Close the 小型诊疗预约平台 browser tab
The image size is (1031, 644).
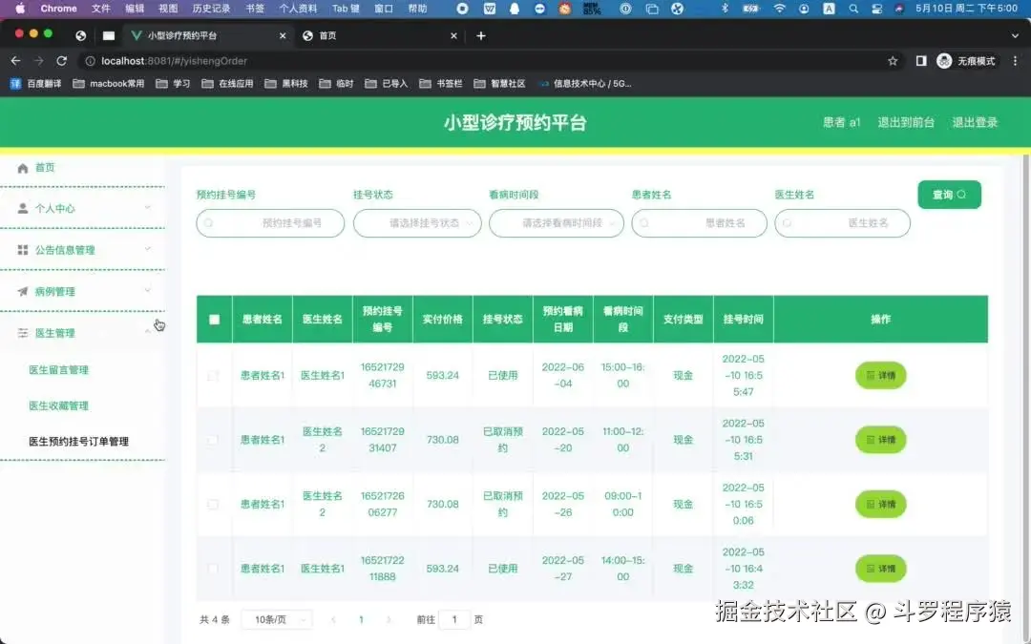pyautogui.click(x=283, y=35)
